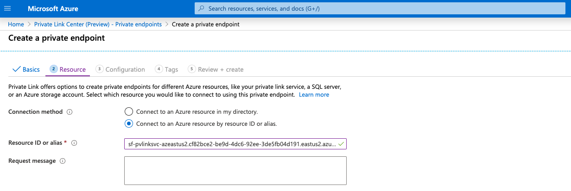Select the Resource tab
Viewport: 571px width, 191px height.
coord(68,69)
